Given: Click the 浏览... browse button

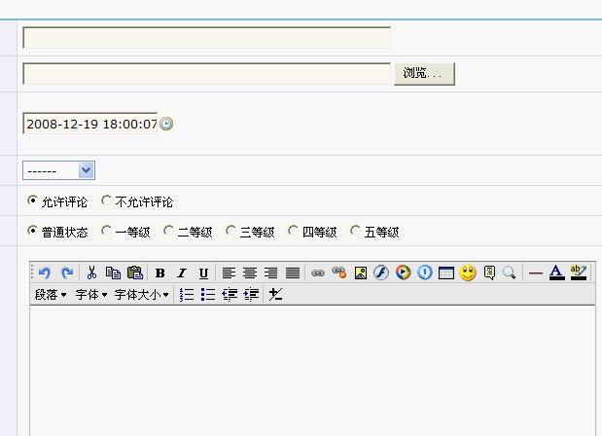Looking at the screenshot, I should (424, 73).
